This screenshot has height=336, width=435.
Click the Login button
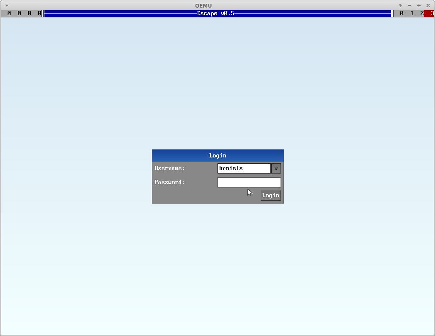click(x=270, y=196)
